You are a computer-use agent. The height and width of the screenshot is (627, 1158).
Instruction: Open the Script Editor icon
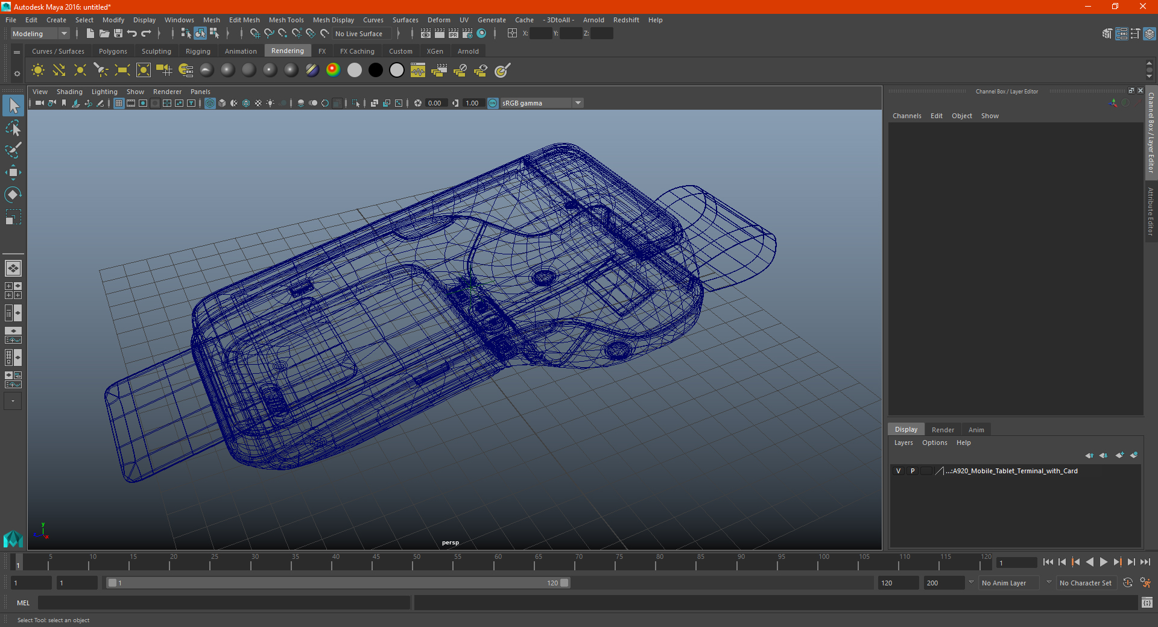1147,602
